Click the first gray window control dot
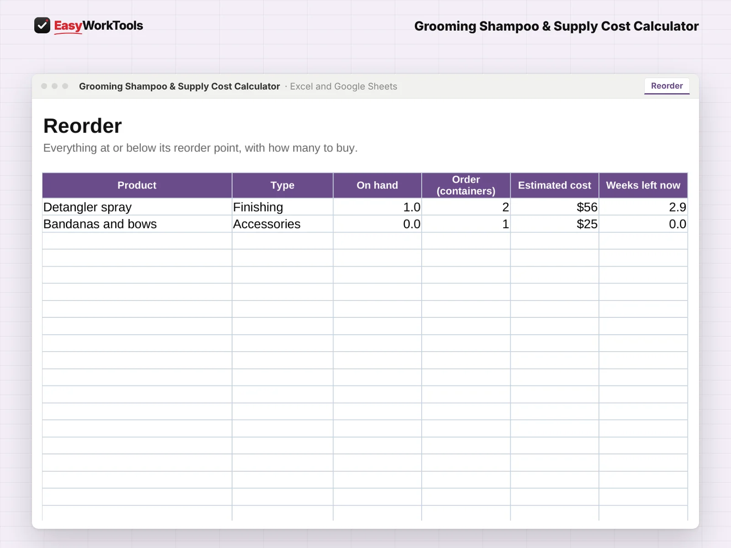This screenshot has width=731, height=548. pyautogui.click(x=44, y=86)
